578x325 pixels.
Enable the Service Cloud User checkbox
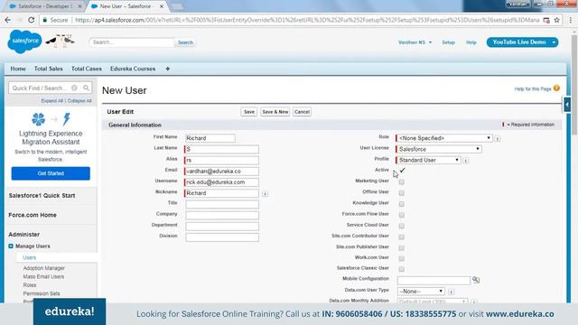point(401,226)
